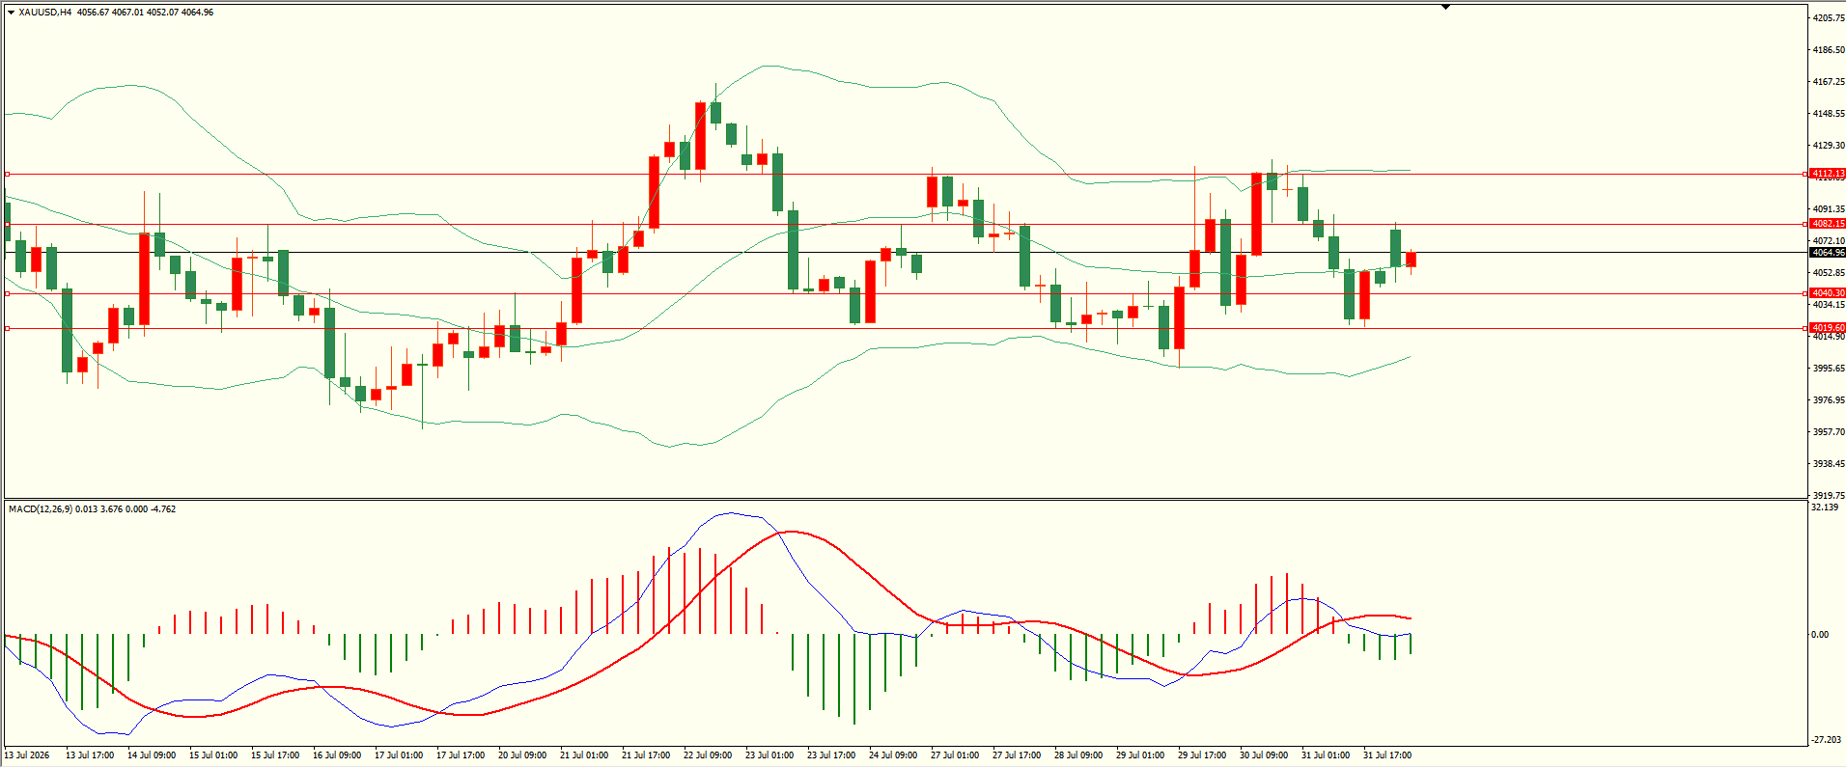Click the current price label 4064.96 on the axis
The height and width of the screenshot is (768, 1846).
click(1828, 253)
